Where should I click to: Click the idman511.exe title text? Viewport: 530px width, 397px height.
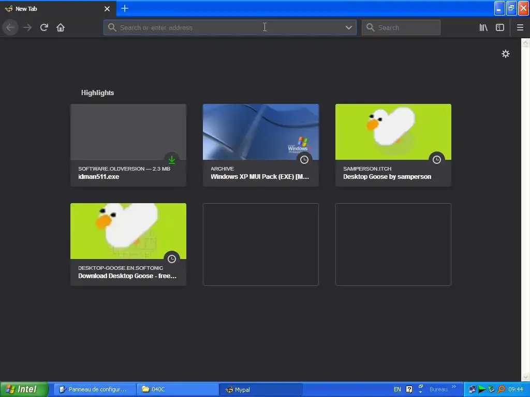coord(99,177)
